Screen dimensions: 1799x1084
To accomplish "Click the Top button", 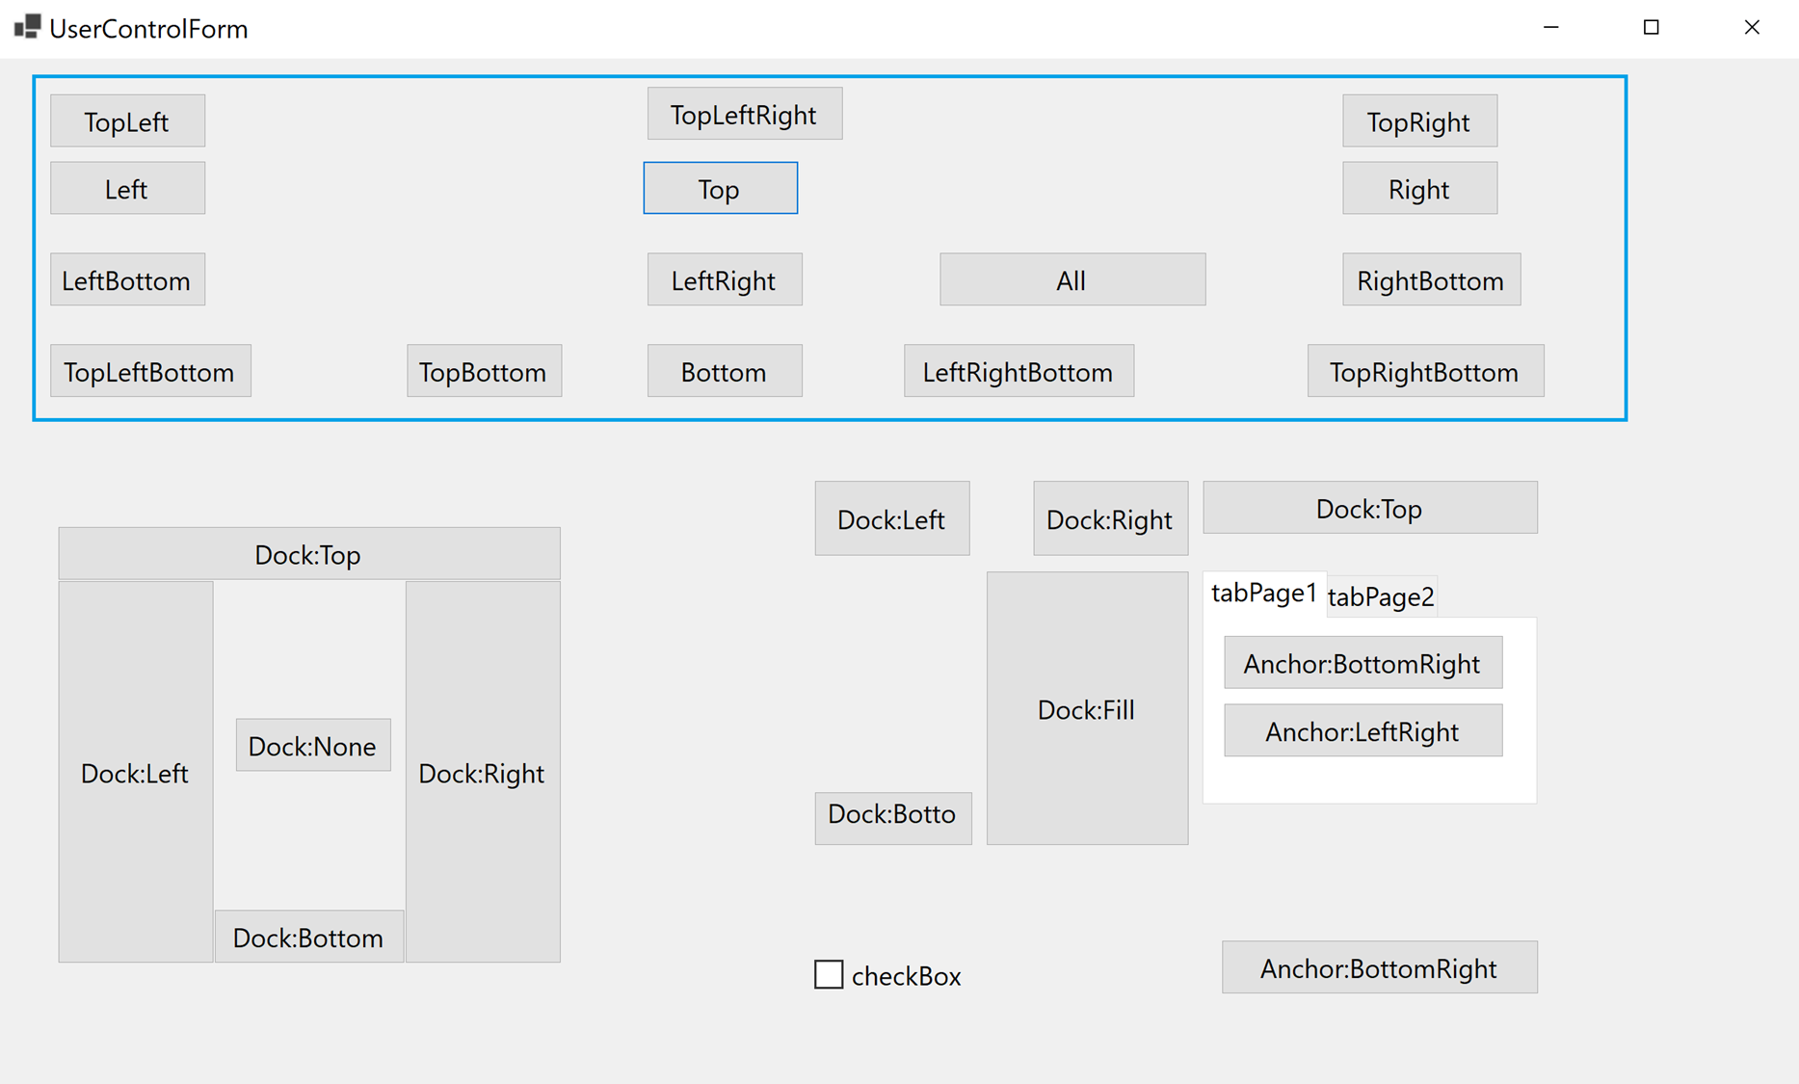I will (719, 188).
